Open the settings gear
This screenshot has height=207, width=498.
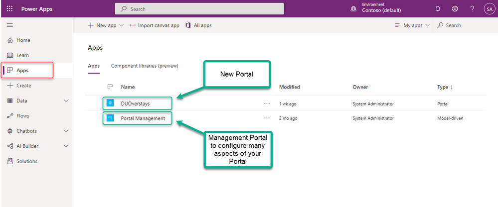455,9
